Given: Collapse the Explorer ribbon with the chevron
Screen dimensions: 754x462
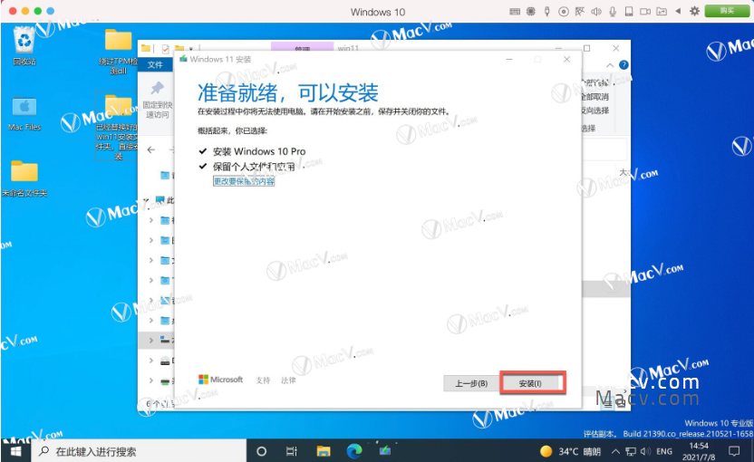Looking at the screenshot, I should pyautogui.click(x=610, y=65).
